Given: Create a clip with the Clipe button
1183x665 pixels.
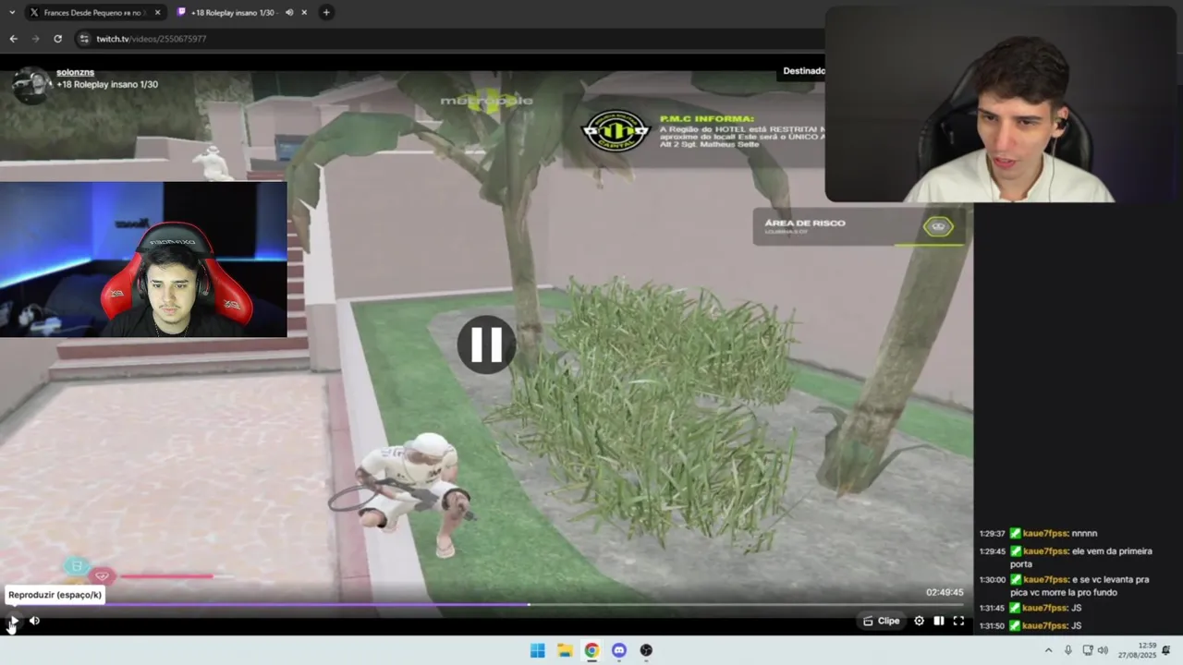Looking at the screenshot, I should (x=881, y=621).
